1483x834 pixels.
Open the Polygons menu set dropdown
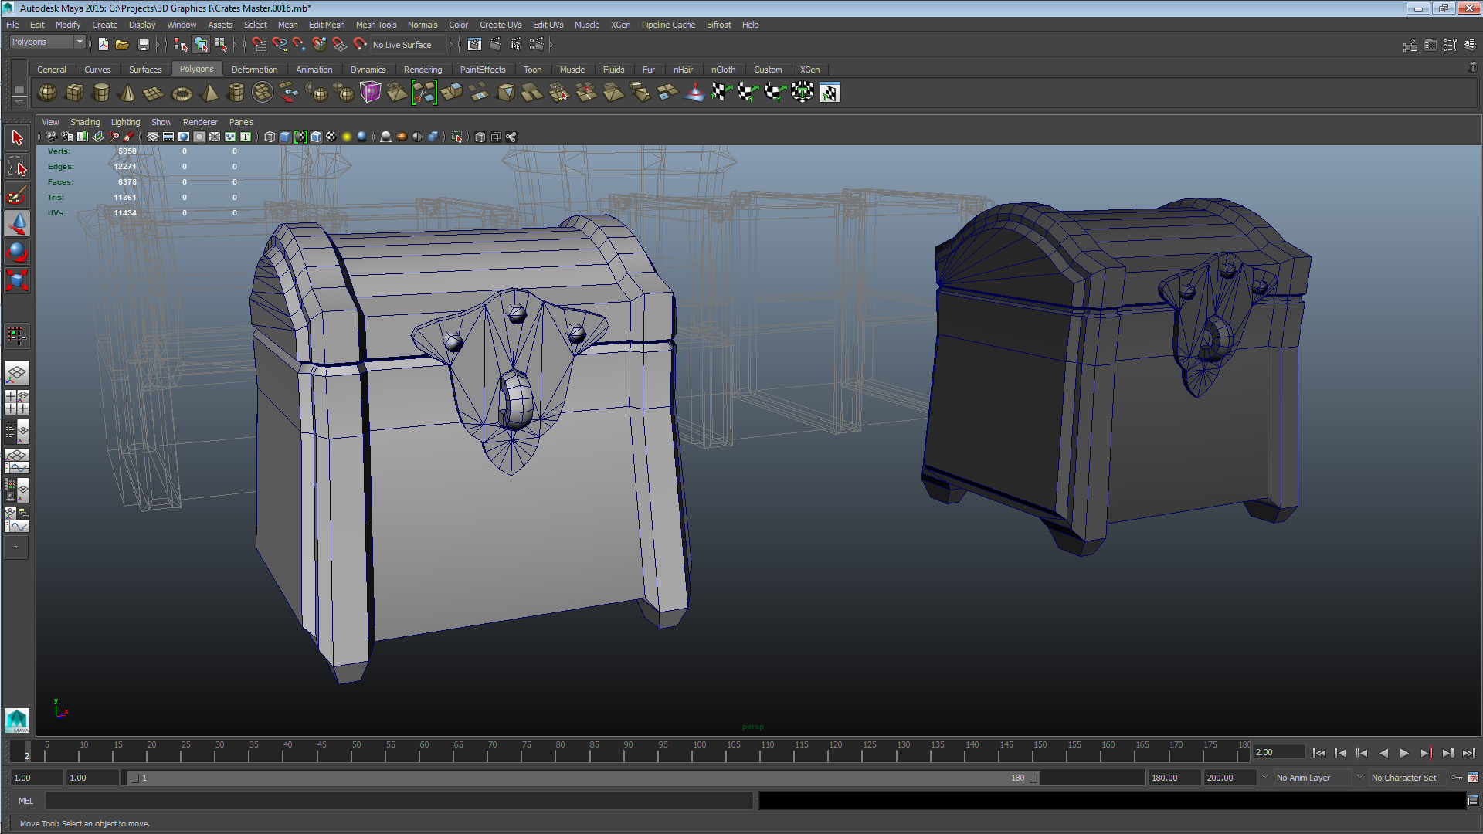click(46, 42)
